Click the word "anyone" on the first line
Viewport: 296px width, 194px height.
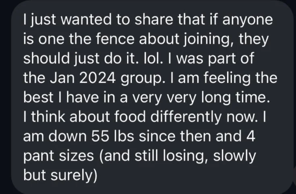click(x=248, y=21)
